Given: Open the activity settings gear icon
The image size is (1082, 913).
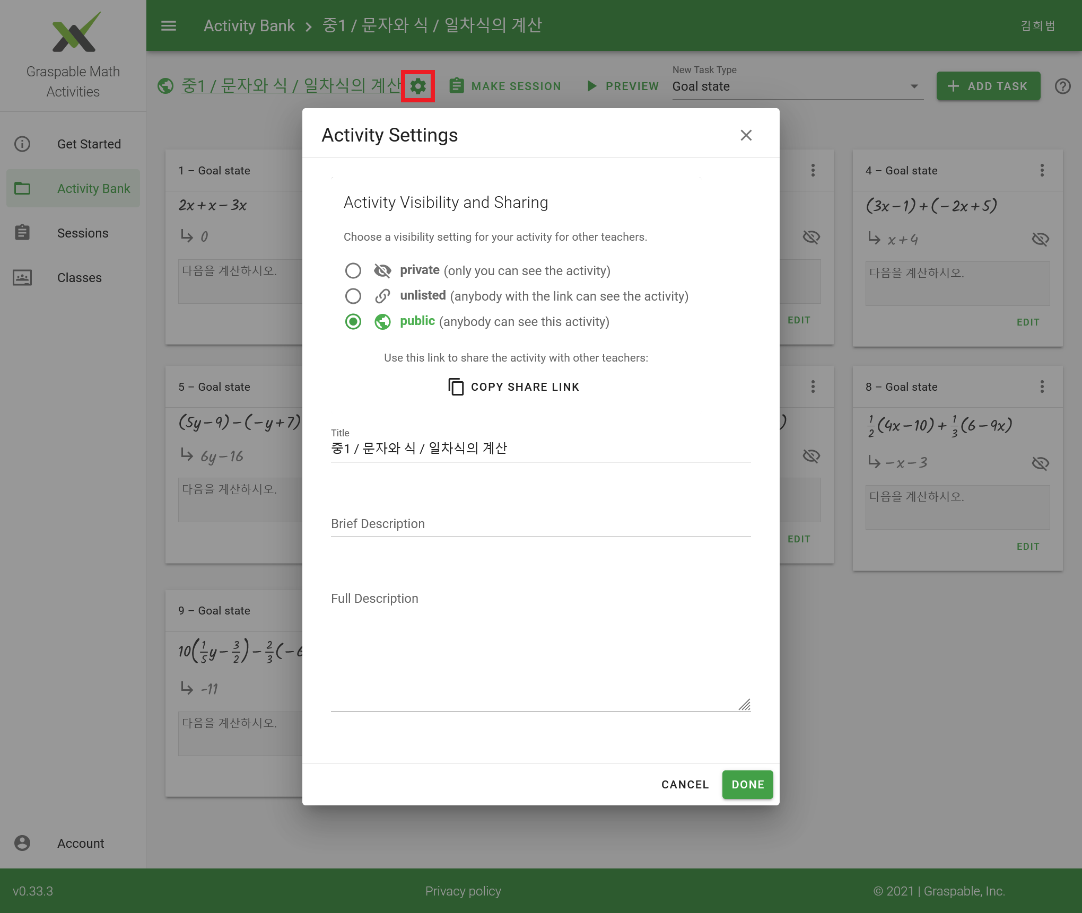Looking at the screenshot, I should pos(418,86).
